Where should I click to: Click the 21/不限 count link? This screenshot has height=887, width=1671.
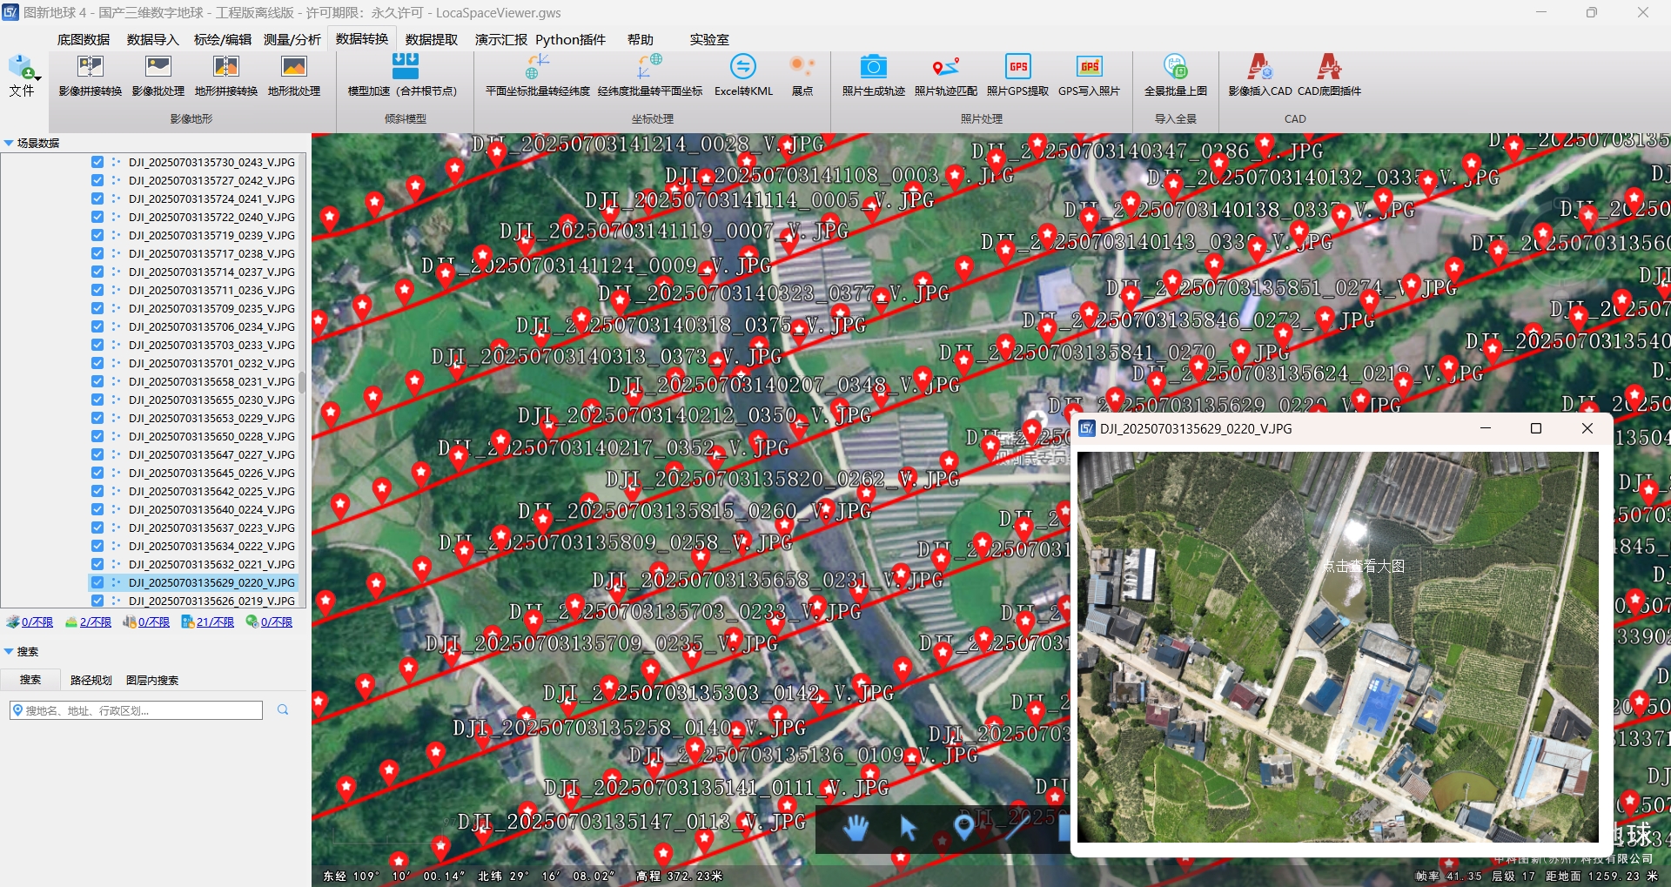215,622
